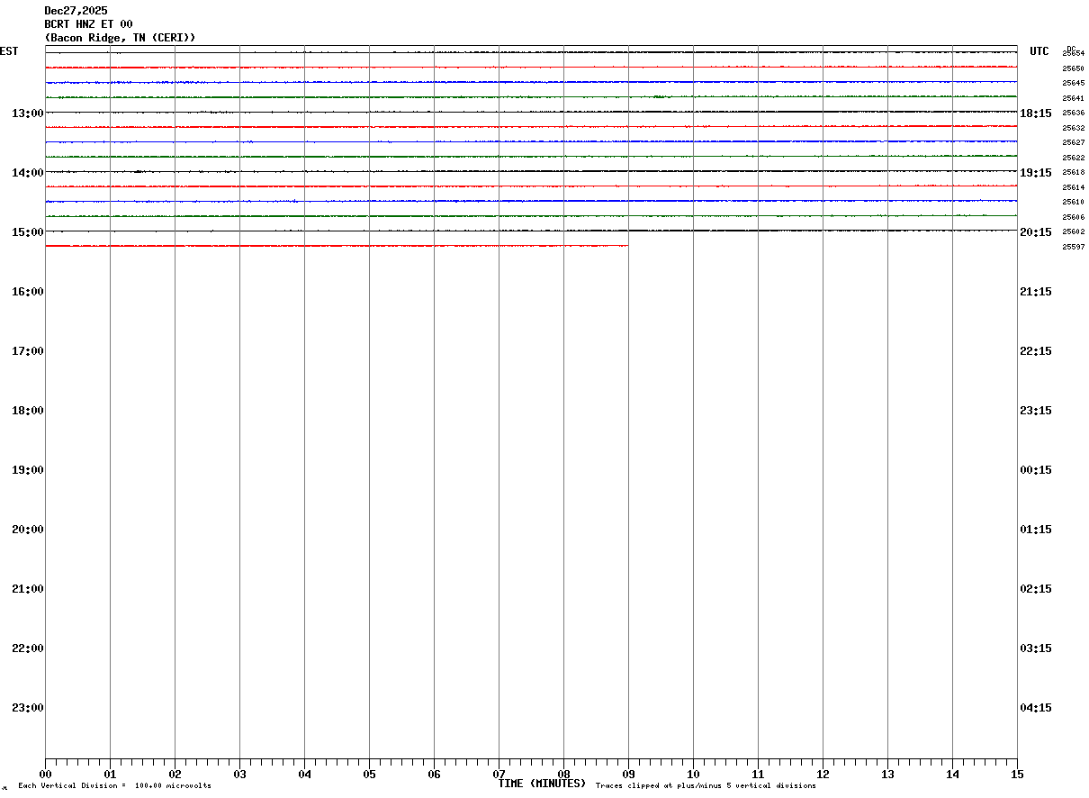Click the DC value 25602
Image resolution: width=1089 pixels, height=798 pixels.
pos(1073,231)
